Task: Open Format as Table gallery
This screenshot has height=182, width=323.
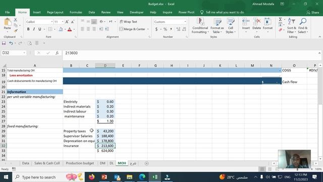Action: pyautogui.click(x=217, y=26)
